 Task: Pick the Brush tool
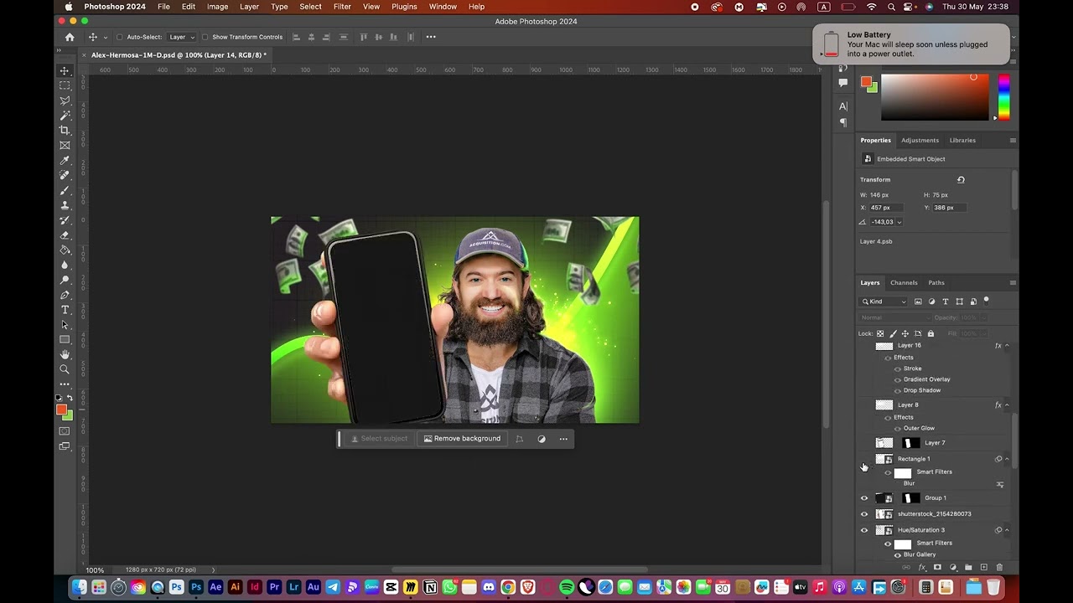point(65,191)
